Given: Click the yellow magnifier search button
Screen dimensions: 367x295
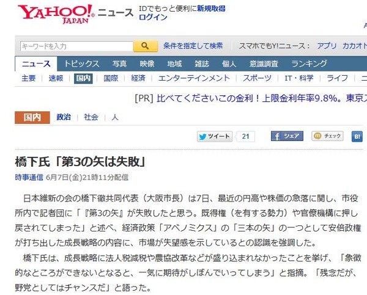Looking at the screenshot, I should click(146, 46).
